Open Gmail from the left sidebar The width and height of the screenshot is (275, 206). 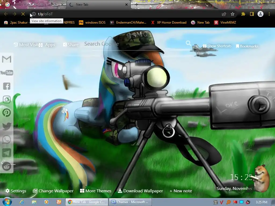click(x=7, y=59)
